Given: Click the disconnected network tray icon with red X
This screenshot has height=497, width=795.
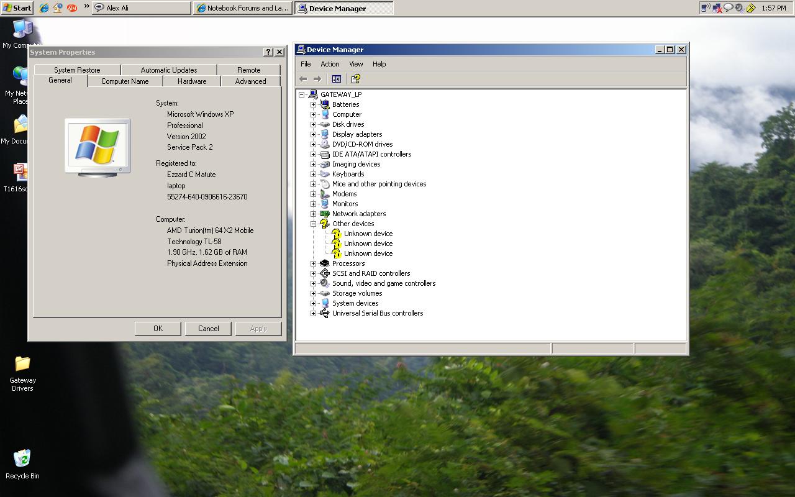Looking at the screenshot, I should pyautogui.click(x=717, y=8).
